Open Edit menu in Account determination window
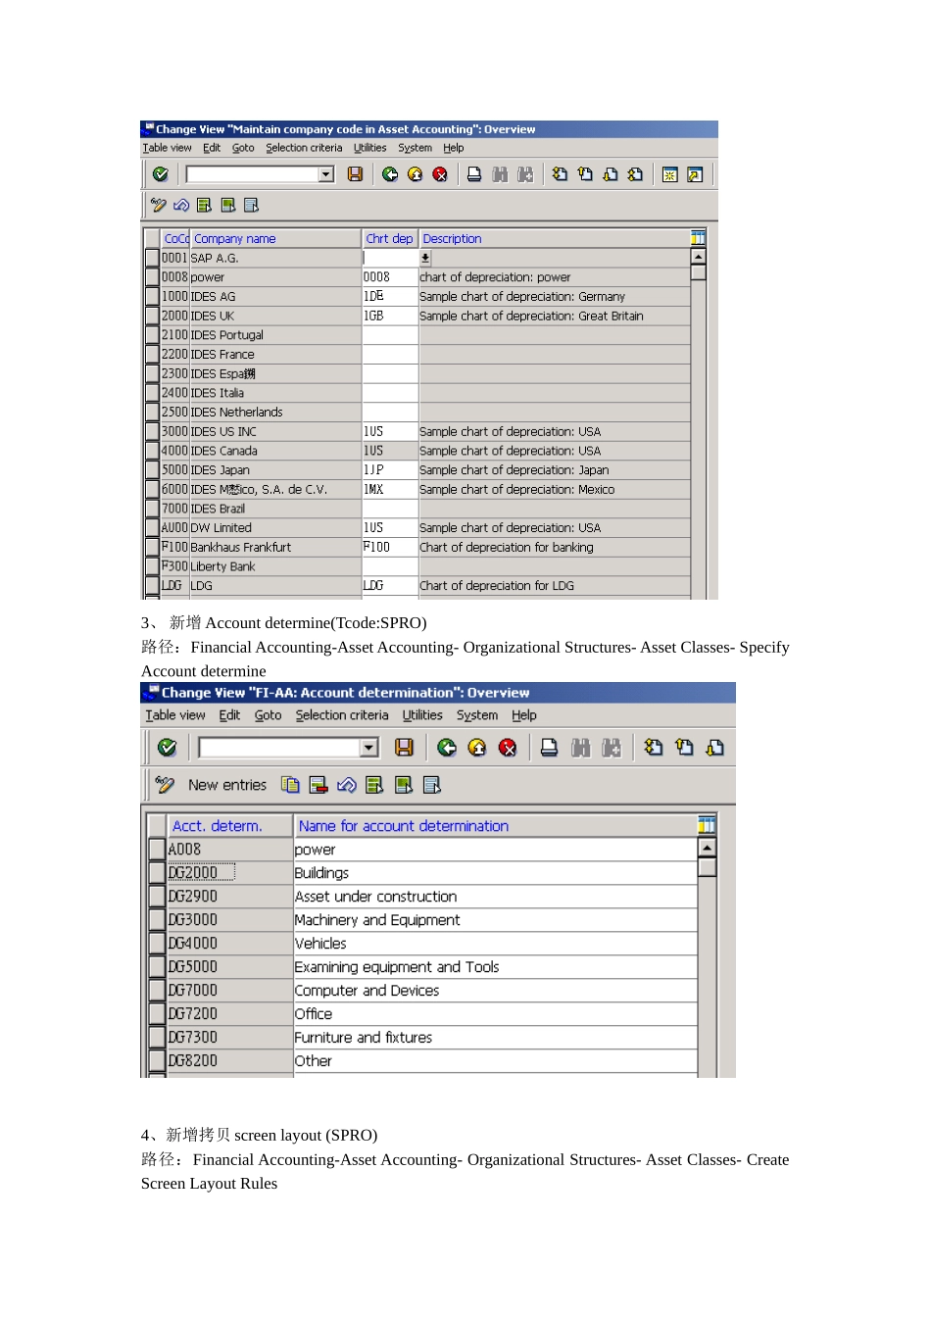The image size is (931, 1317). [x=229, y=715]
